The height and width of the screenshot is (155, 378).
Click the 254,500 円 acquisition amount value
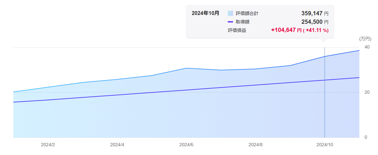pos(315,22)
